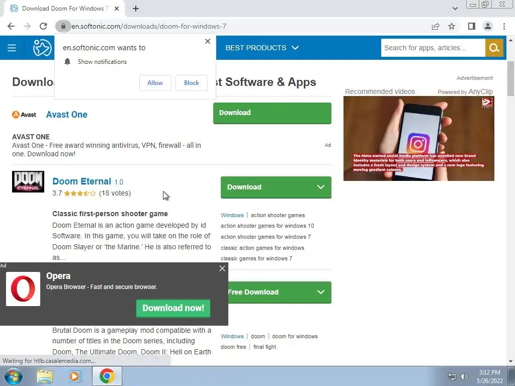Select action shooter games for windows 7
The width and height of the screenshot is (515, 386).
pos(266,237)
